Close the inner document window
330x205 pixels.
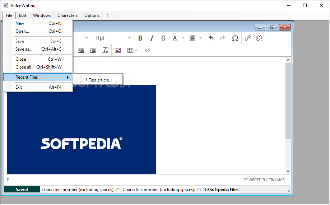tap(284, 27)
